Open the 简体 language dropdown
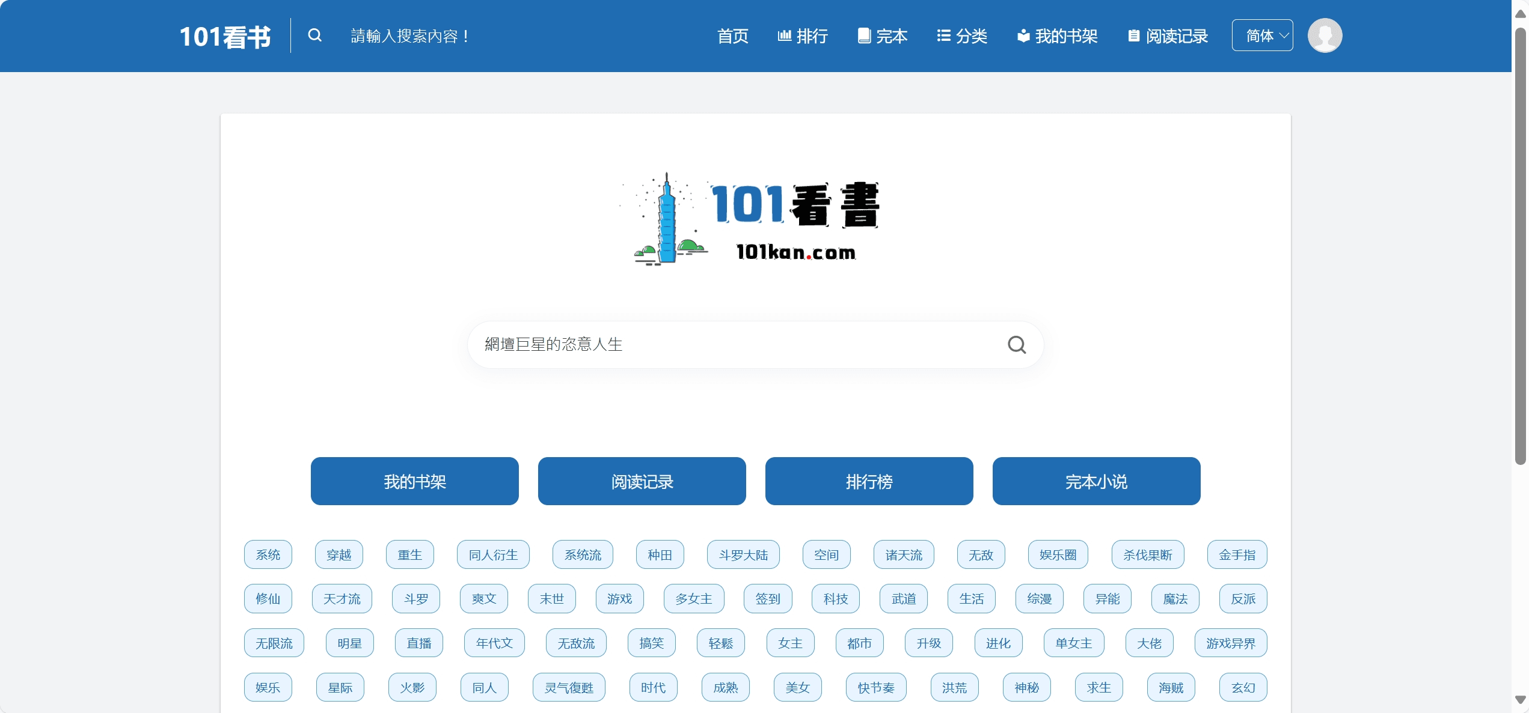 pos(1262,35)
